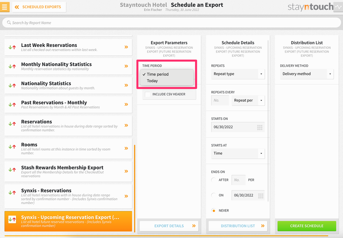Open the Starts At Time dropdown
The height and width of the screenshot is (238, 343).
[238, 153]
